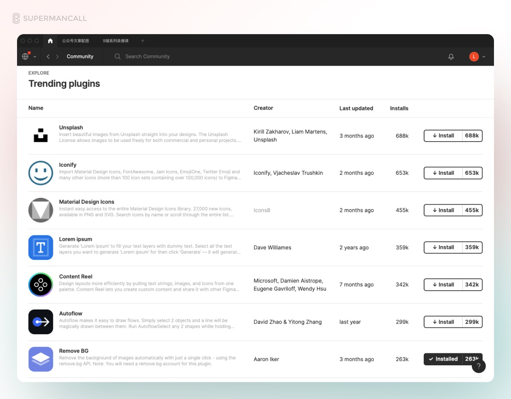
Task: Click creator Iconify, Vjacheslav Trushkin
Action: point(288,173)
